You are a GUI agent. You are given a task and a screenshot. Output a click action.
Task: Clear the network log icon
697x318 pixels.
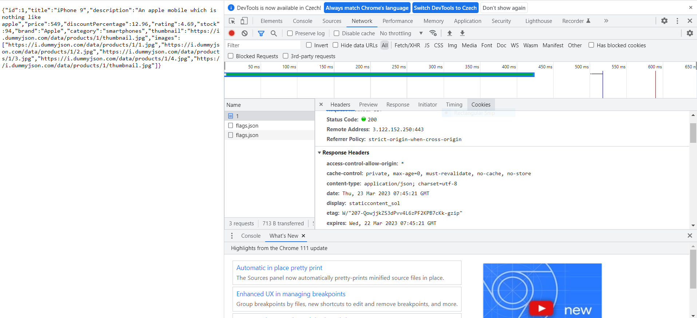click(x=245, y=33)
